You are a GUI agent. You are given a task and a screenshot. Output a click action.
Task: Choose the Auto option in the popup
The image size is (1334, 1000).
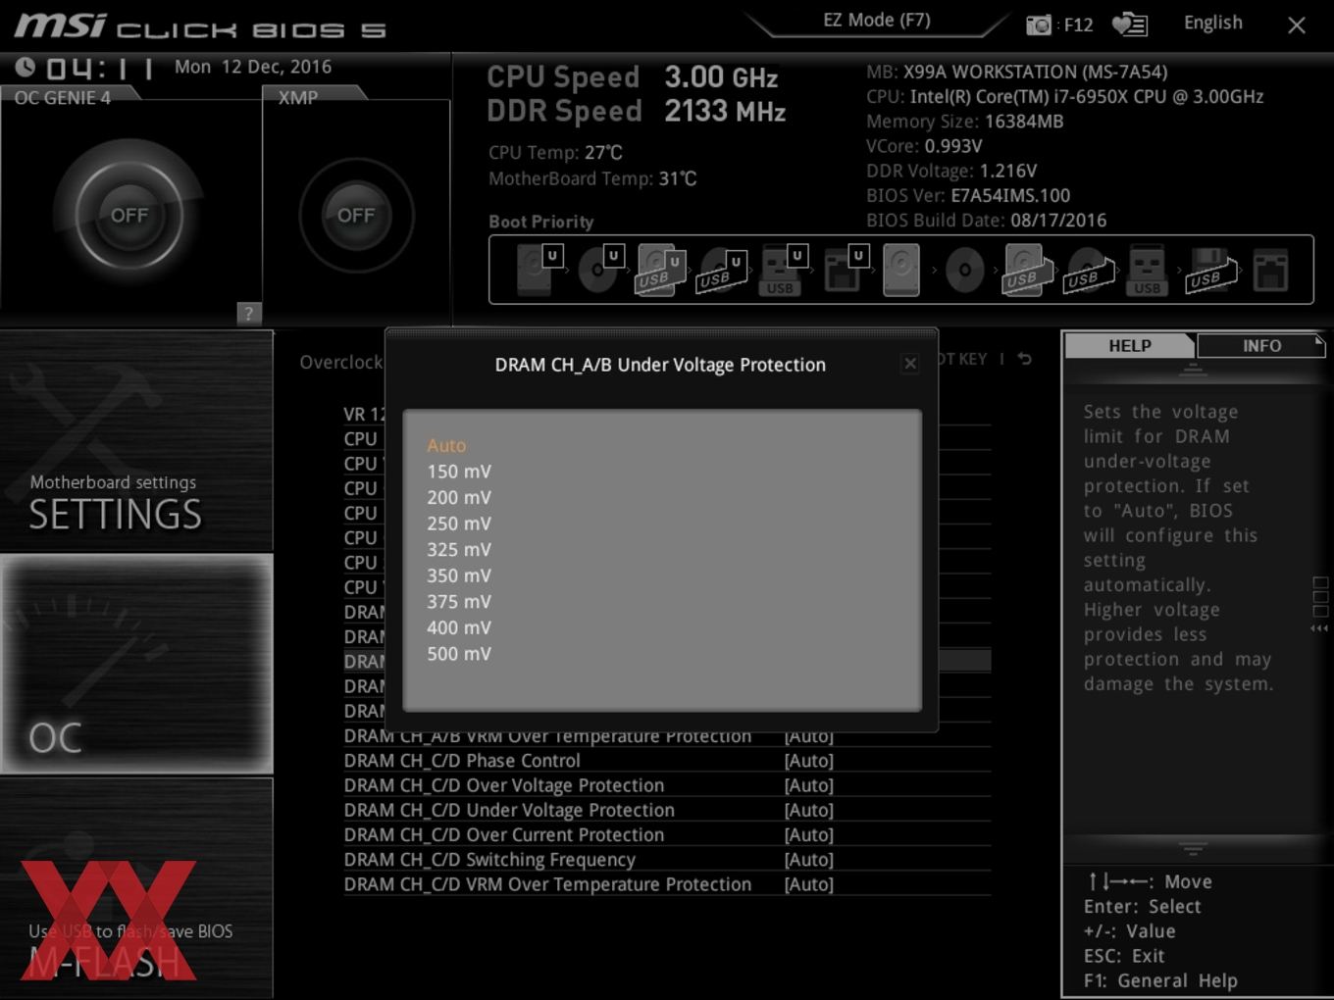point(446,445)
